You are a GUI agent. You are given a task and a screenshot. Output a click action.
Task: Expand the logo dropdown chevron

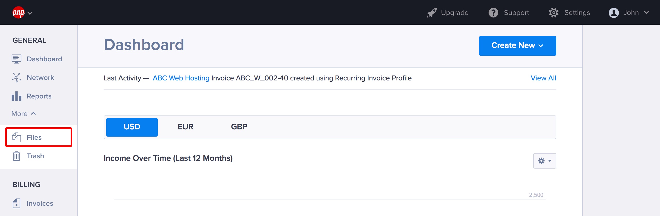[x=30, y=13]
